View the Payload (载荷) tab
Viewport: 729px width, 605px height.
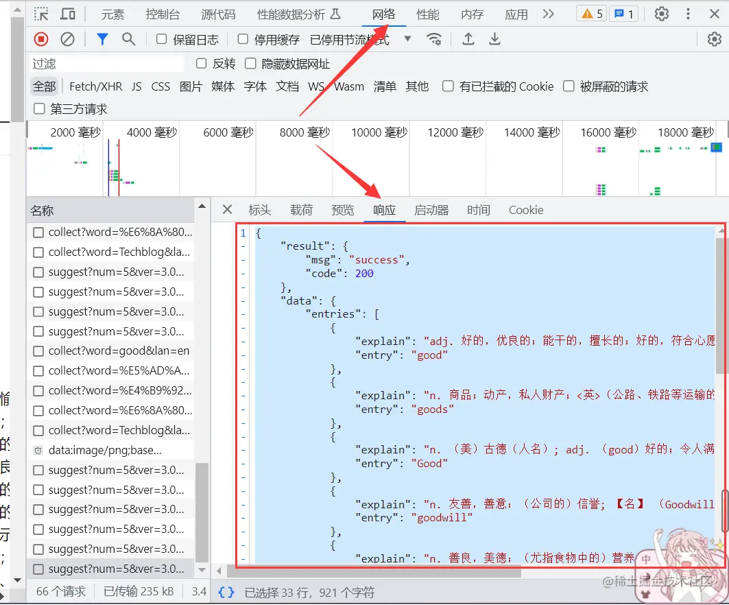pos(301,210)
